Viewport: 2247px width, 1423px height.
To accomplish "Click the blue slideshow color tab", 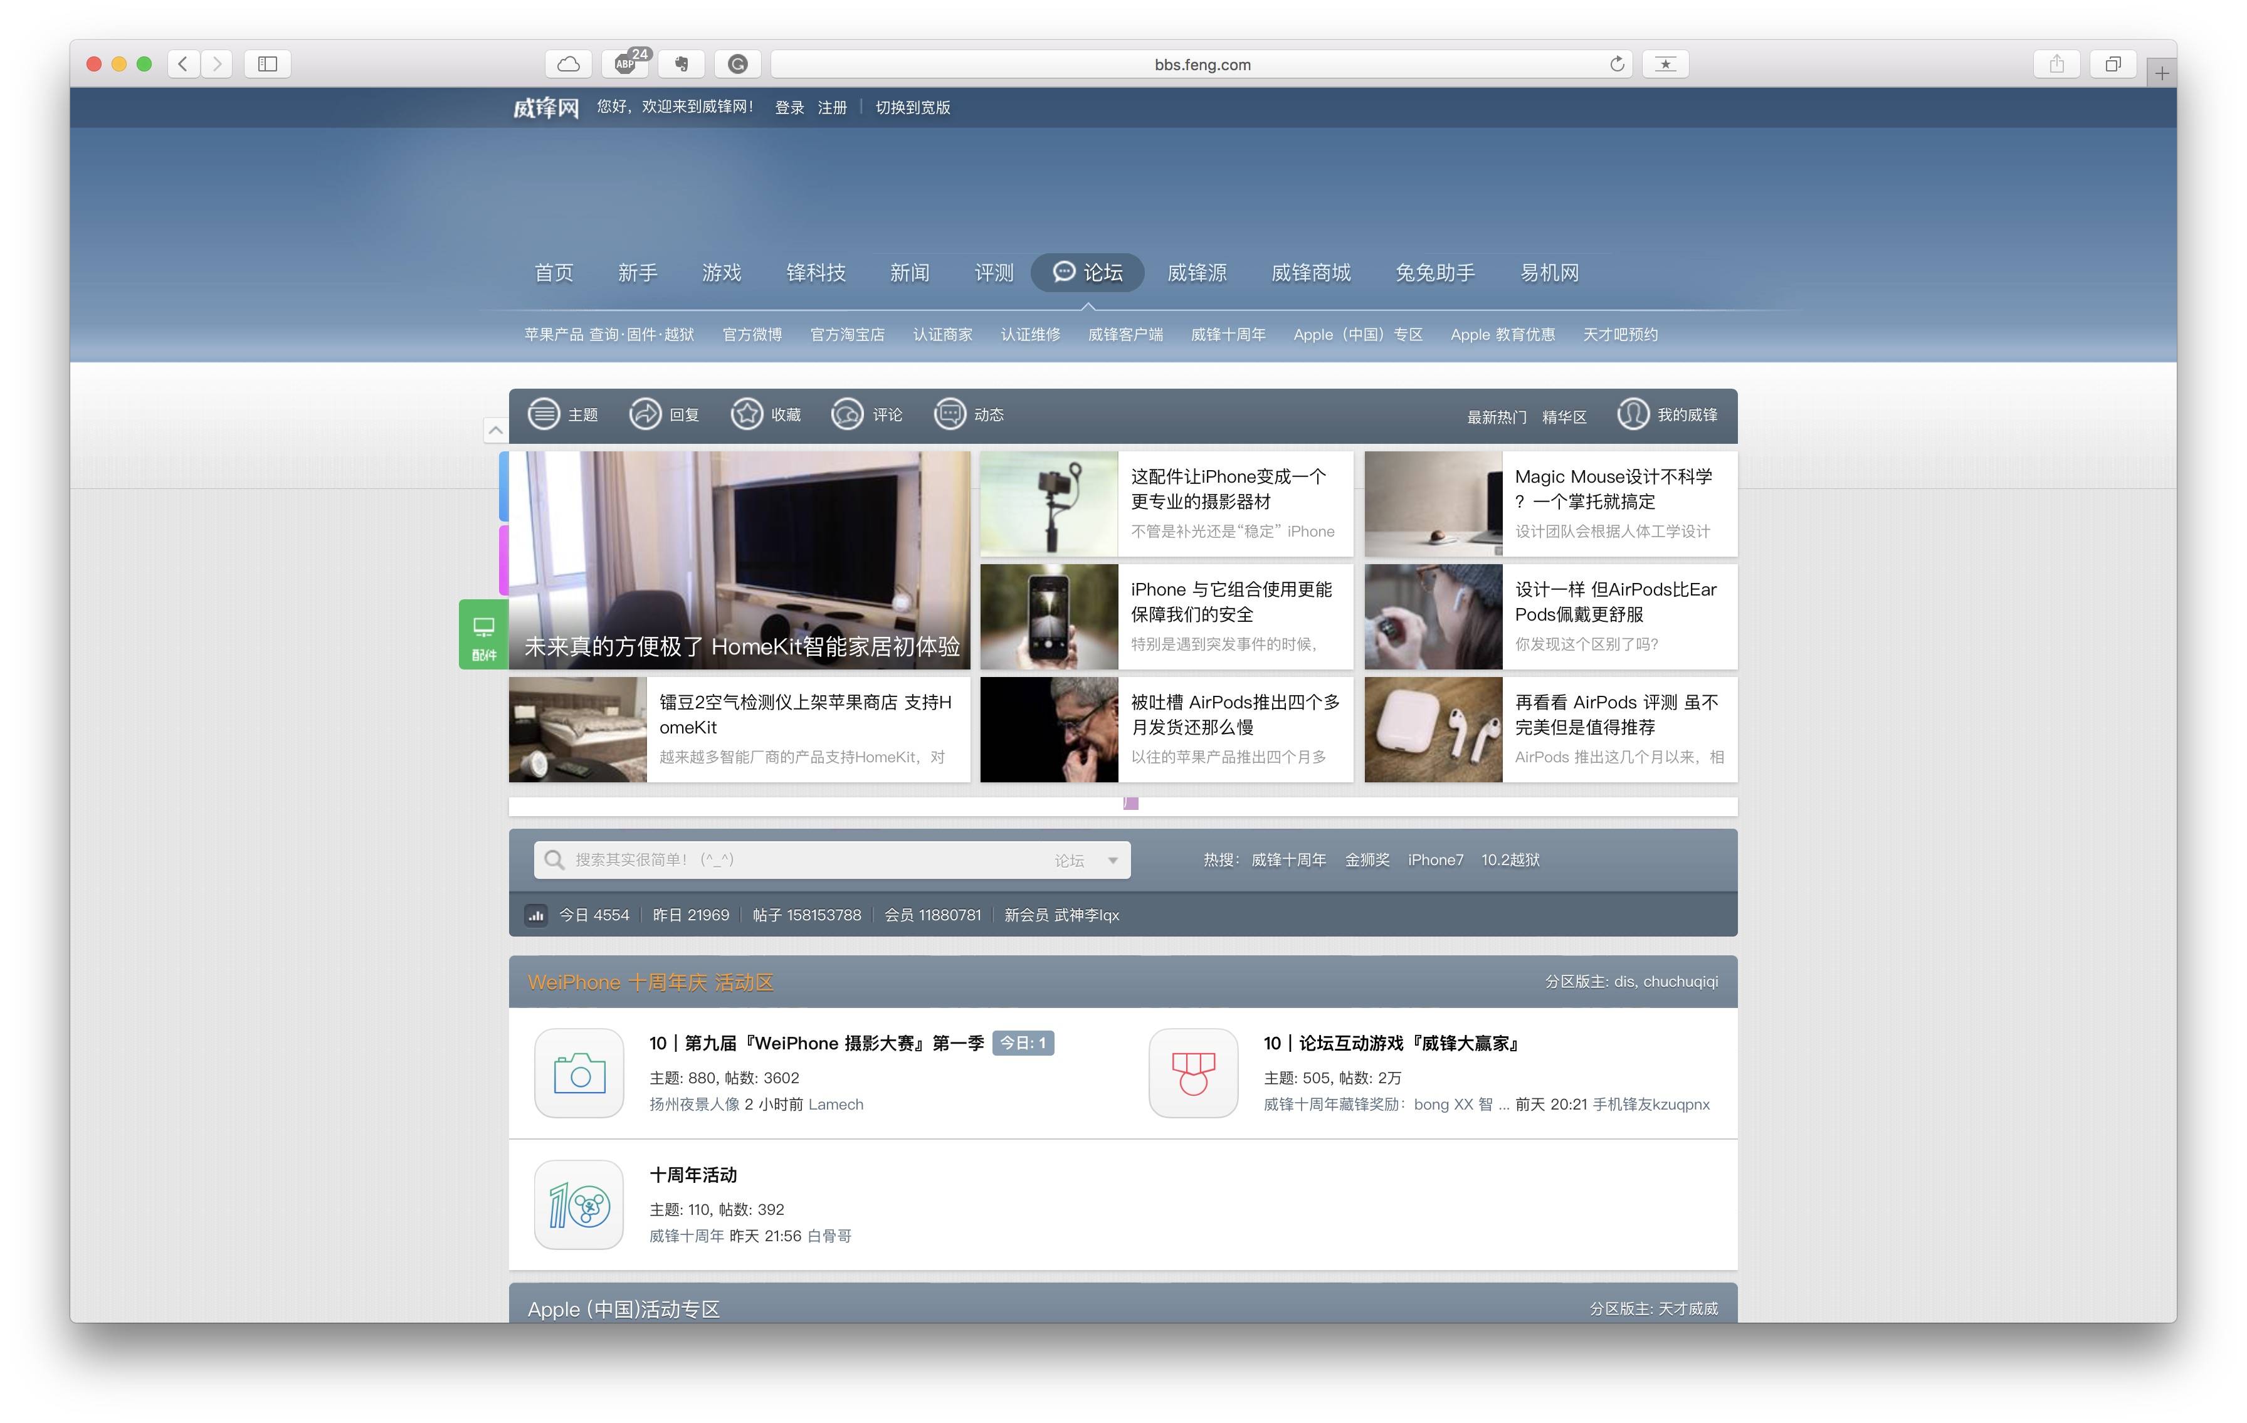I will tap(504, 486).
